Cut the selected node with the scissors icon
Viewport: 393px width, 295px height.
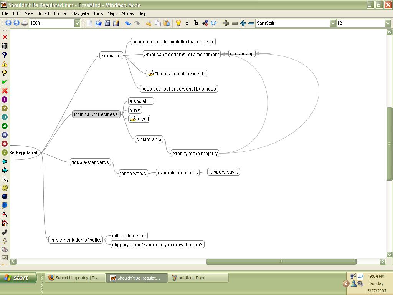click(x=149, y=23)
